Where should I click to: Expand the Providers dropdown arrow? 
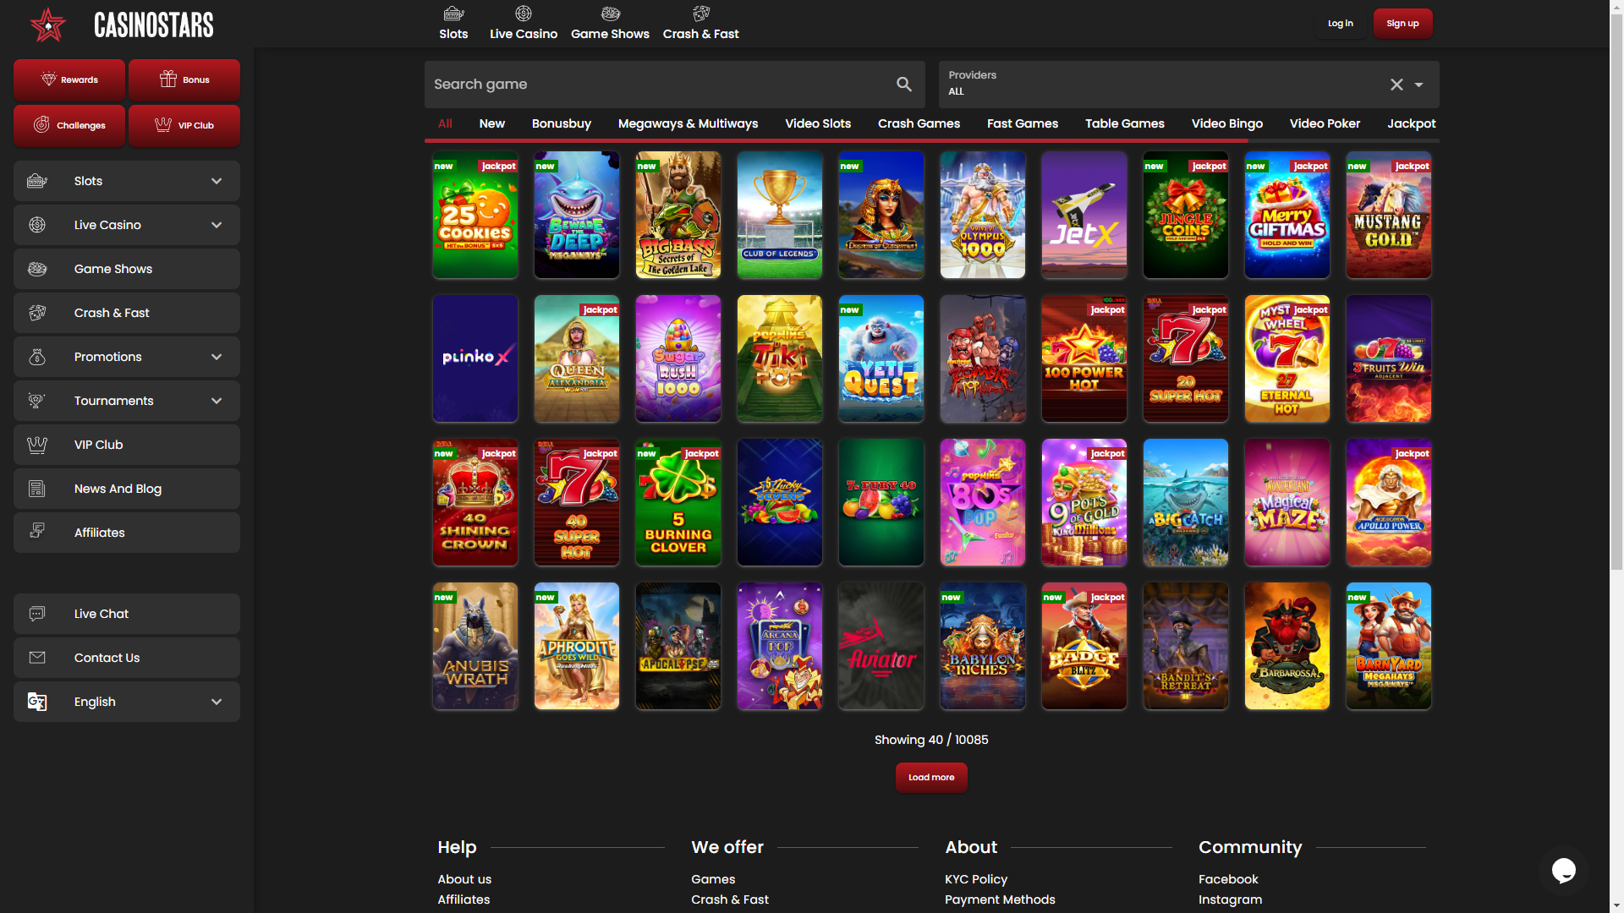pyautogui.click(x=1419, y=85)
